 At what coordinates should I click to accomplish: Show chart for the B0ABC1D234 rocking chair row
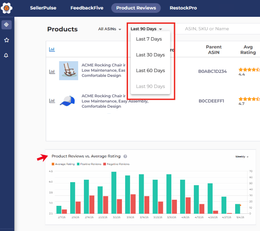[52, 72]
